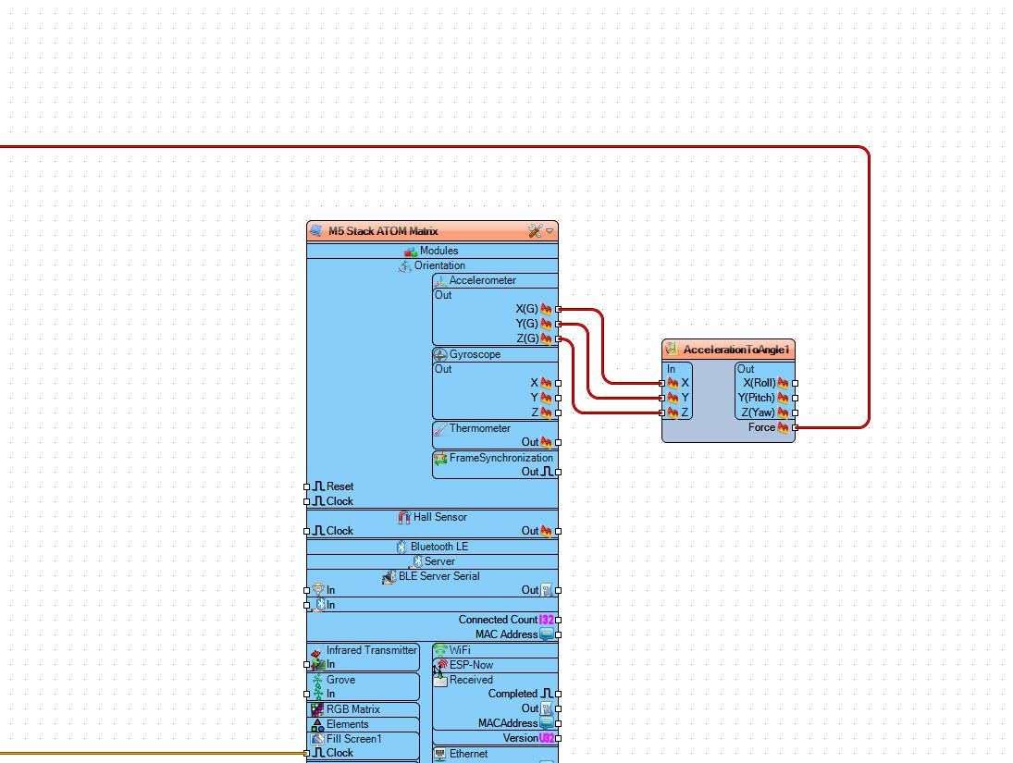Click the tools icon on M5 Stack ATOM Matrix header

coord(535,231)
